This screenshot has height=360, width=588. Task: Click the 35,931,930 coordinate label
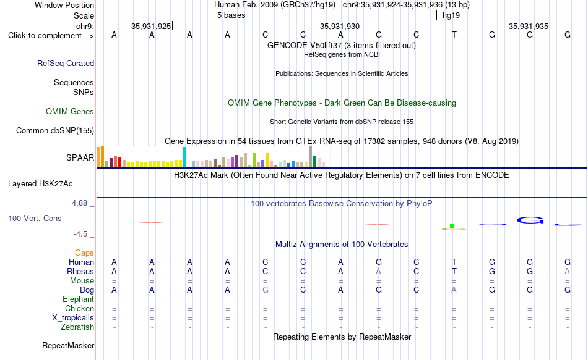(340, 26)
